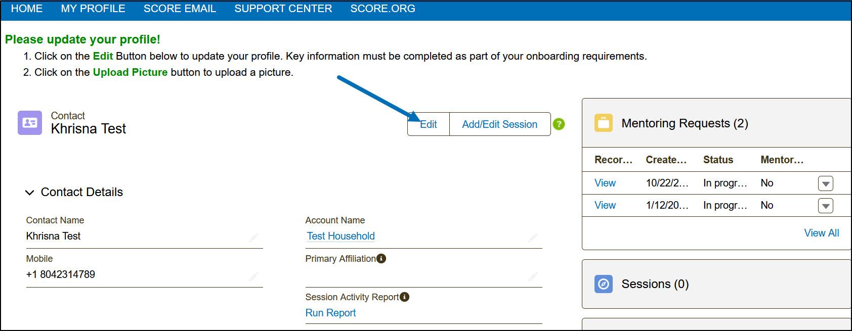This screenshot has height=331, width=852.
Task: Open actions dropdown for 10/22 mentoring request
Action: tap(825, 183)
